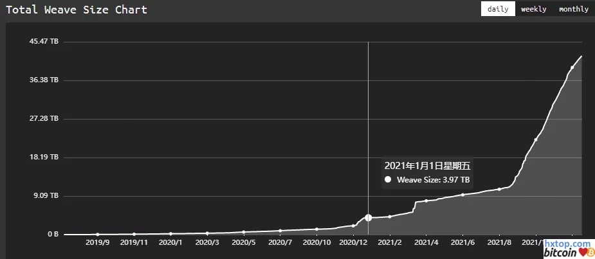Click the white legend dot beside Weave Size
Viewport: 595px width, 259px height.
click(388, 180)
